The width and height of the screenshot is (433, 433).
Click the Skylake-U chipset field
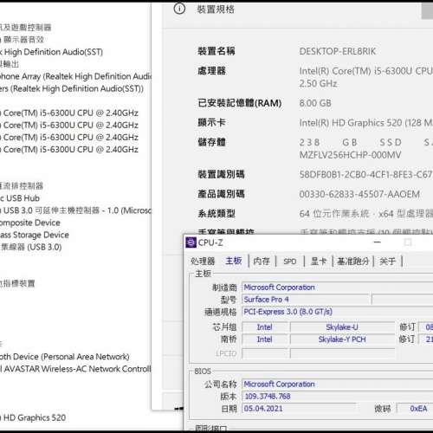(342, 327)
